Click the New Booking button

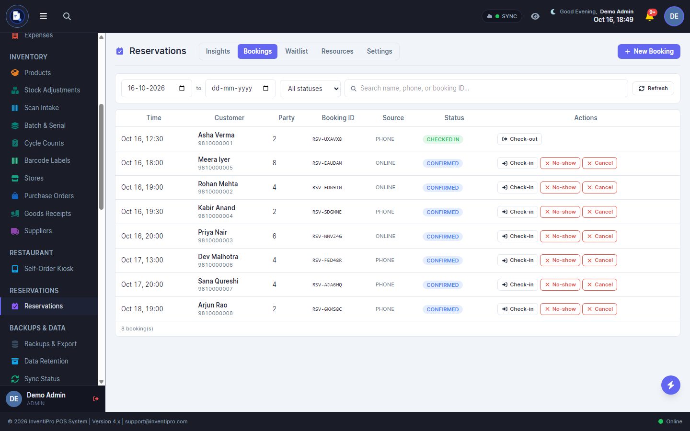click(x=649, y=51)
